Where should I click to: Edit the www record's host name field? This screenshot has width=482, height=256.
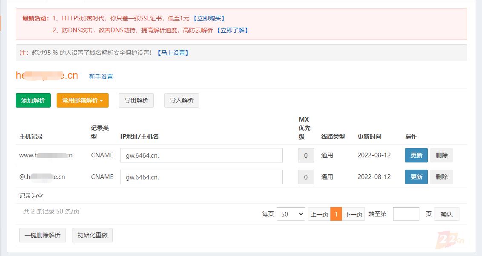point(201,155)
